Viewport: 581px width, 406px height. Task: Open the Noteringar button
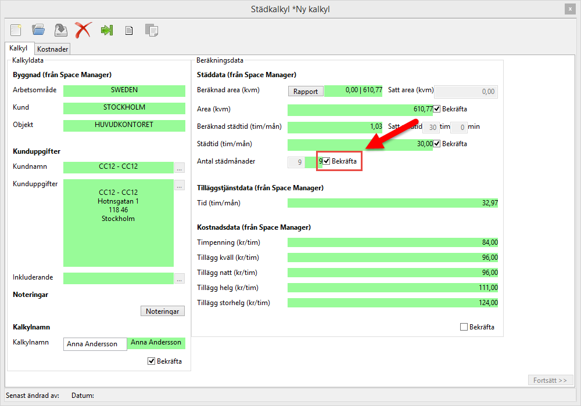(x=163, y=311)
